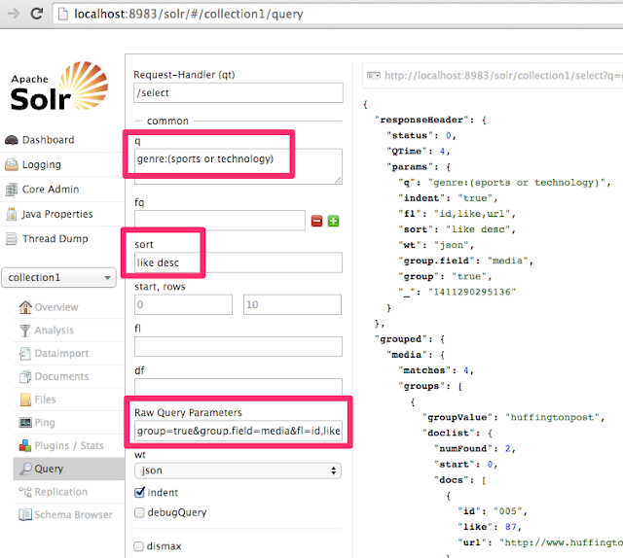Image resolution: width=623 pixels, height=558 pixels.
Task: Click the fq filter query field
Action: [x=220, y=221]
